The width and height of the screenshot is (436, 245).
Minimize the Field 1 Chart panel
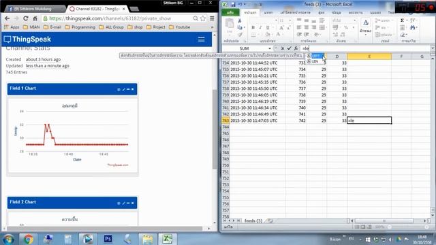[128, 89]
